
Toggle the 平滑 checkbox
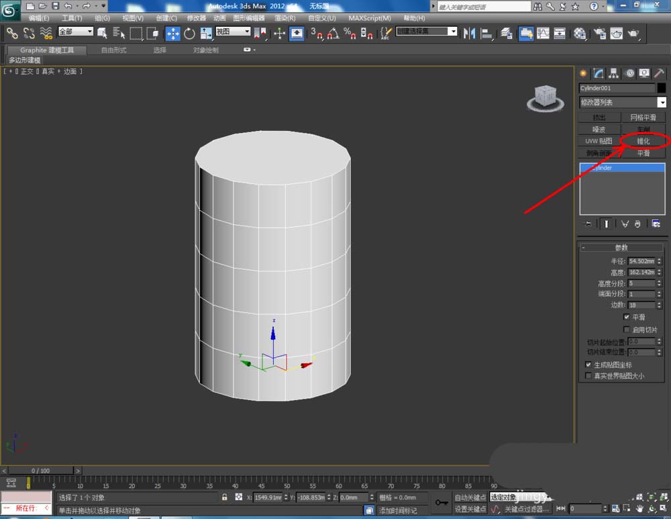pyautogui.click(x=627, y=317)
